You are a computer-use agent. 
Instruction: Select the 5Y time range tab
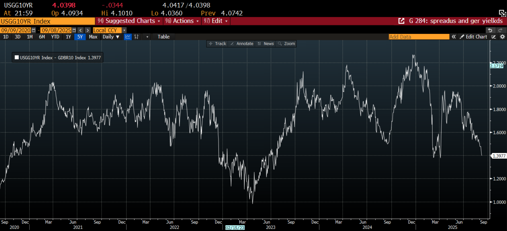click(80, 37)
